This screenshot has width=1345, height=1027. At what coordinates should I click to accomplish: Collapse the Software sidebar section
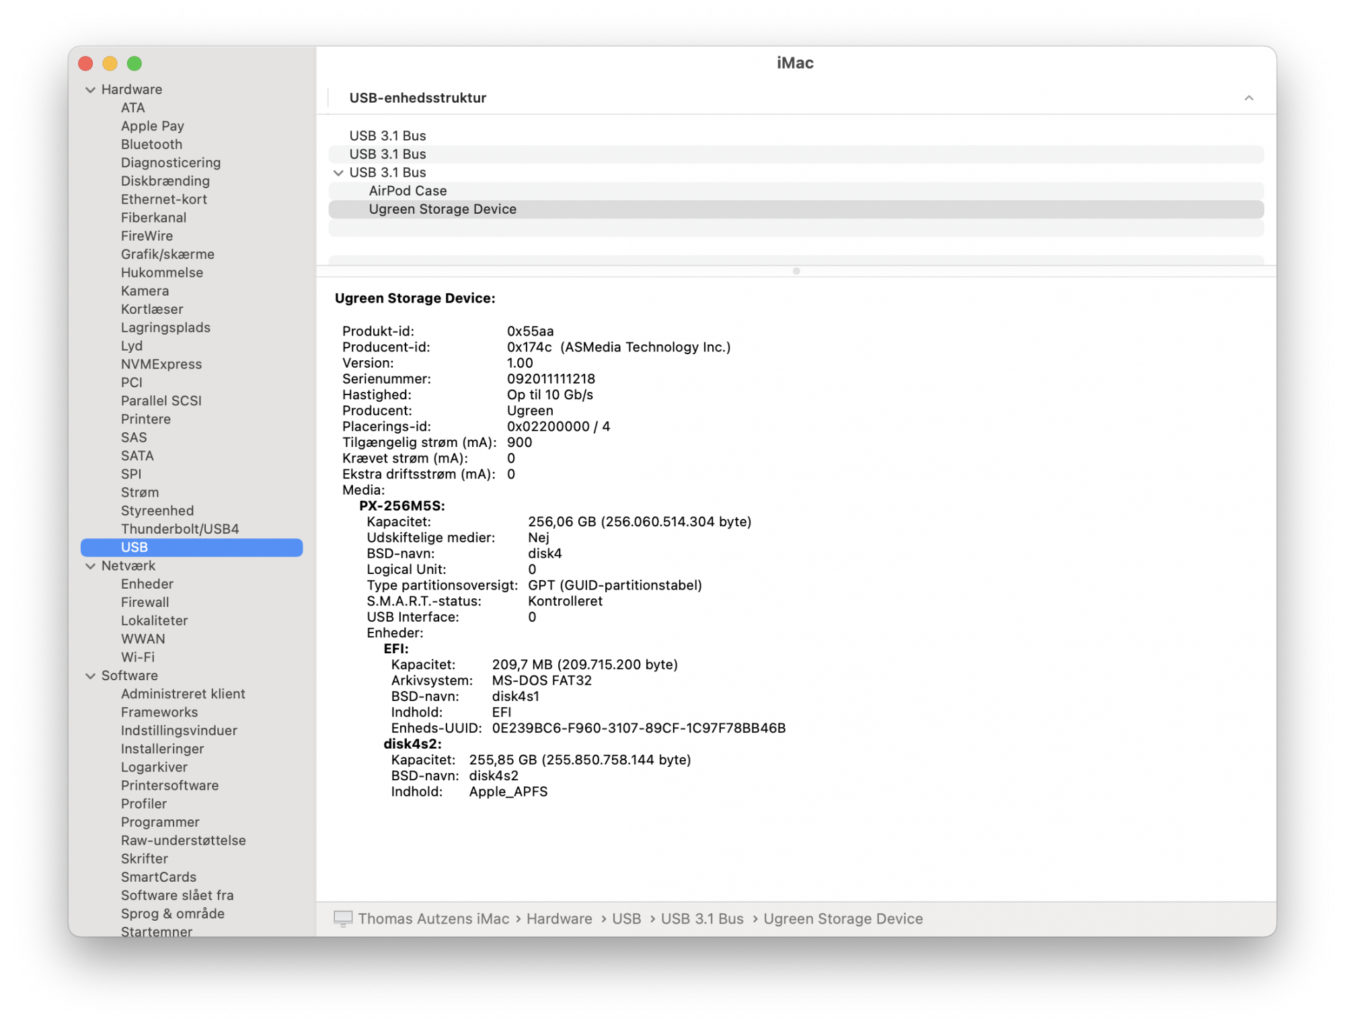point(90,676)
